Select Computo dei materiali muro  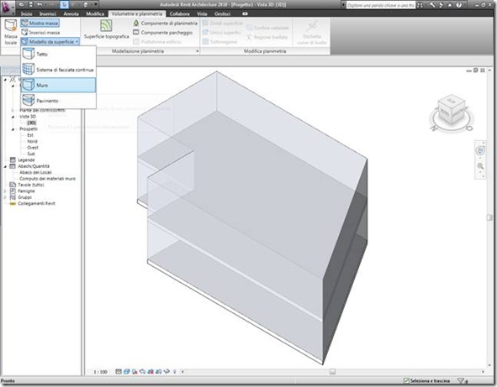(48, 179)
